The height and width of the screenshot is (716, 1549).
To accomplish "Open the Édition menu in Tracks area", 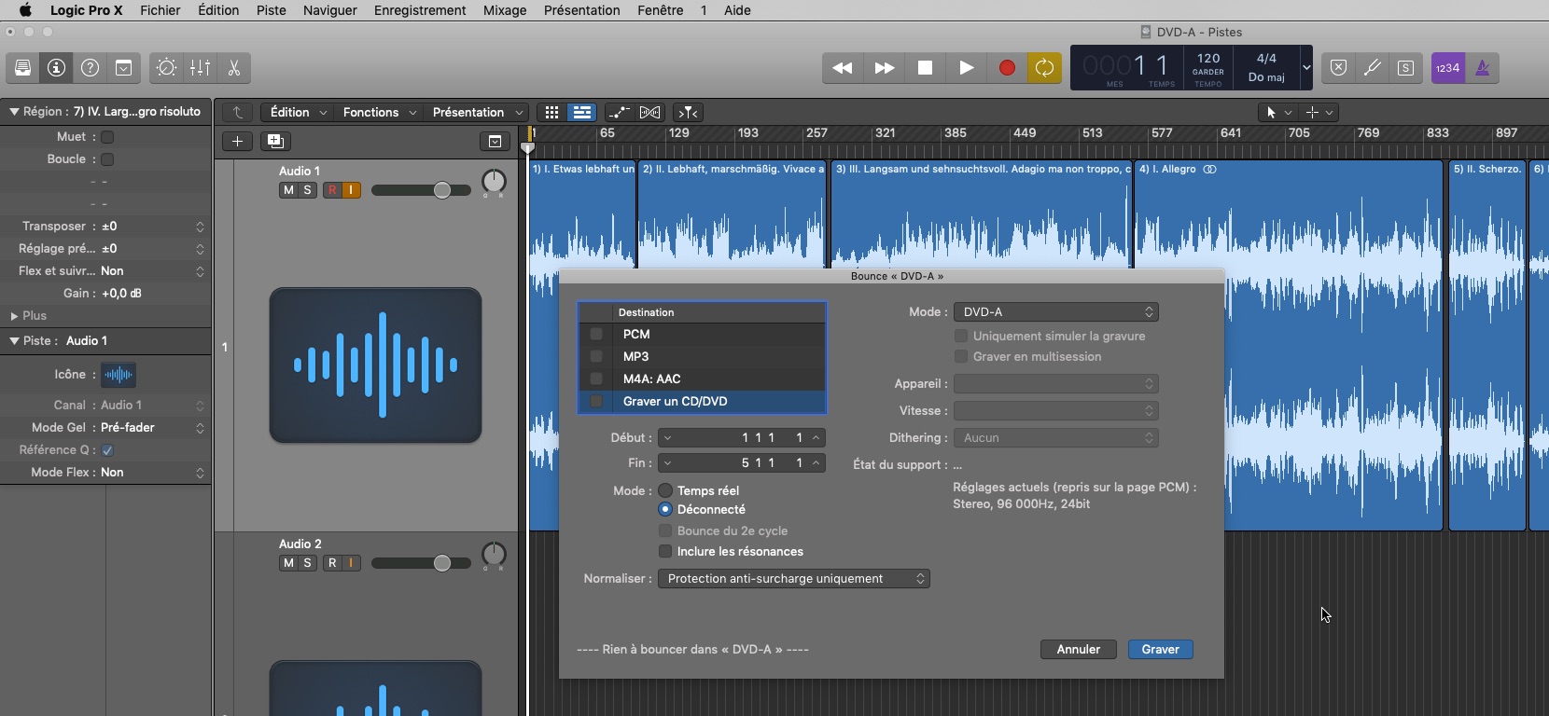I will (x=299, y=113).
